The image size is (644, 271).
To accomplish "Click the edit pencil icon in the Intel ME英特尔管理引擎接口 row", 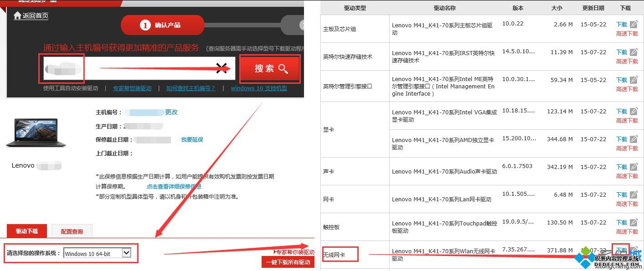I will (634, 80).
